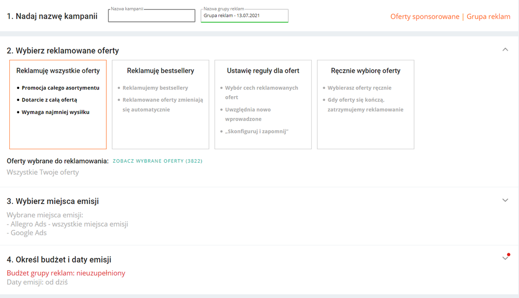Focus the Nazwa grupy reklam field
This screenshot has width=519, height=298.
pyautogui.click(x=244, y=16)
